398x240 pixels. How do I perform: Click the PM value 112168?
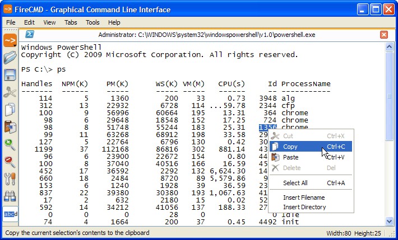click(115, 149)
